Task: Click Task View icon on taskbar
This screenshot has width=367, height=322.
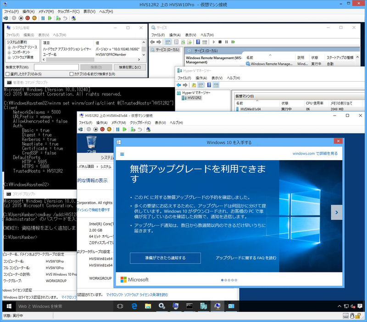Action: pos(120,306)
